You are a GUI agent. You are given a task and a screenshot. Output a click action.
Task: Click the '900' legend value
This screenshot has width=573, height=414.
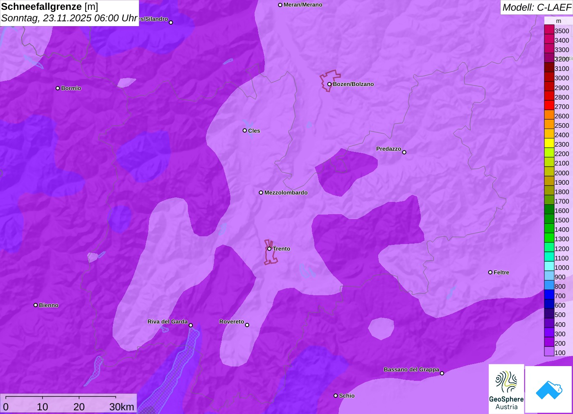[x=560, y=277]
